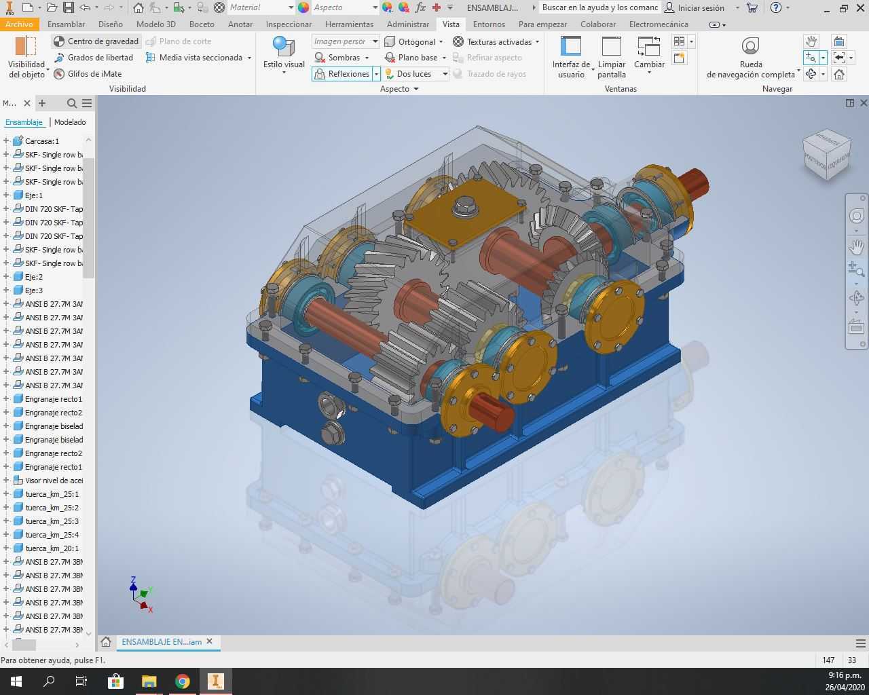Viewport: 869px width, 695px height.
Task: Toggle Reflexiones option
Action: (x=342, y=74)
